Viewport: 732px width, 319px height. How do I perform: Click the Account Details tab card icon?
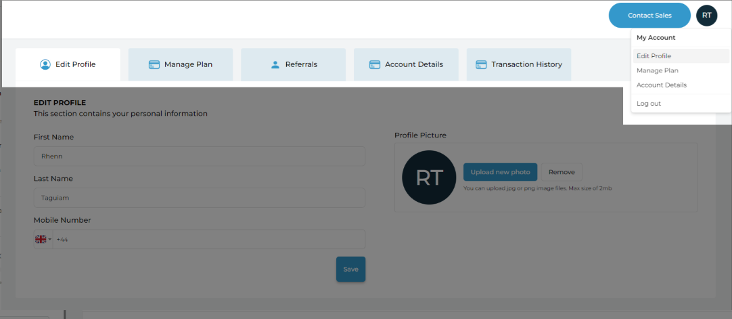[x=375, y=64]
